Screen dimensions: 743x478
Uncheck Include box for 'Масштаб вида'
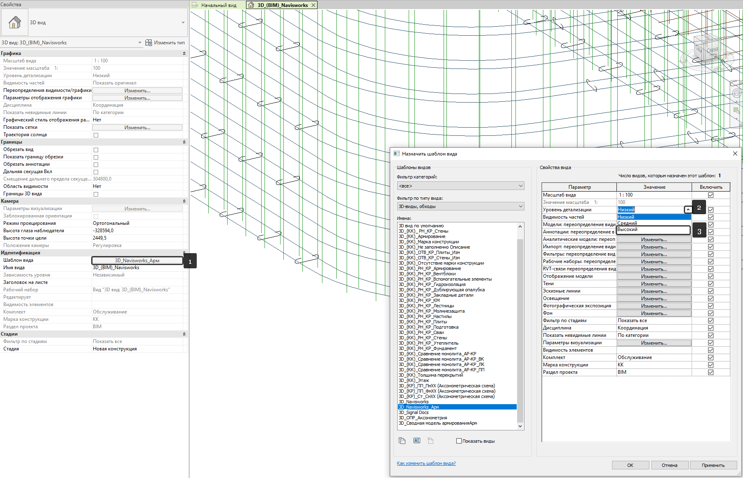[x=711, y=195]
